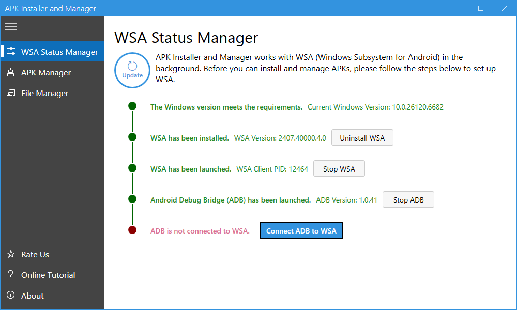Click the 'ADB is not connected' message

[200, 231]
